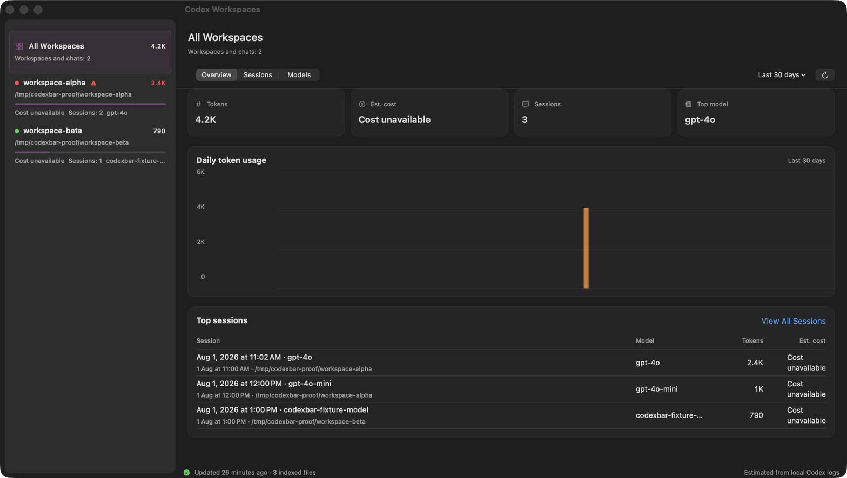
Task: Switch to the Models tab
Action: click(299, 75)
